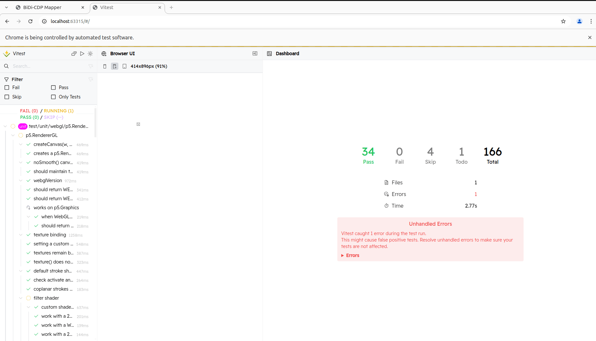Click the broken image icon in Browser UI
This screenshot has width=596, height=341.
[138, 124]
